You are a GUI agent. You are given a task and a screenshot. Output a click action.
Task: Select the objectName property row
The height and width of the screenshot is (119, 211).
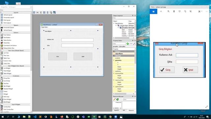[124, 54]
